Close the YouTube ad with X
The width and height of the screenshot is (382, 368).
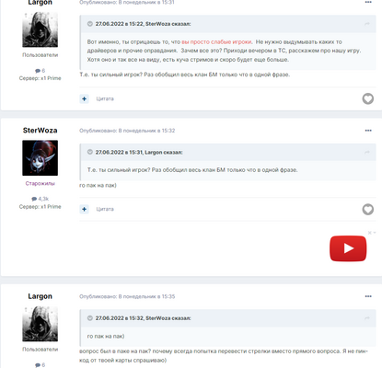(x=370, y=233)
